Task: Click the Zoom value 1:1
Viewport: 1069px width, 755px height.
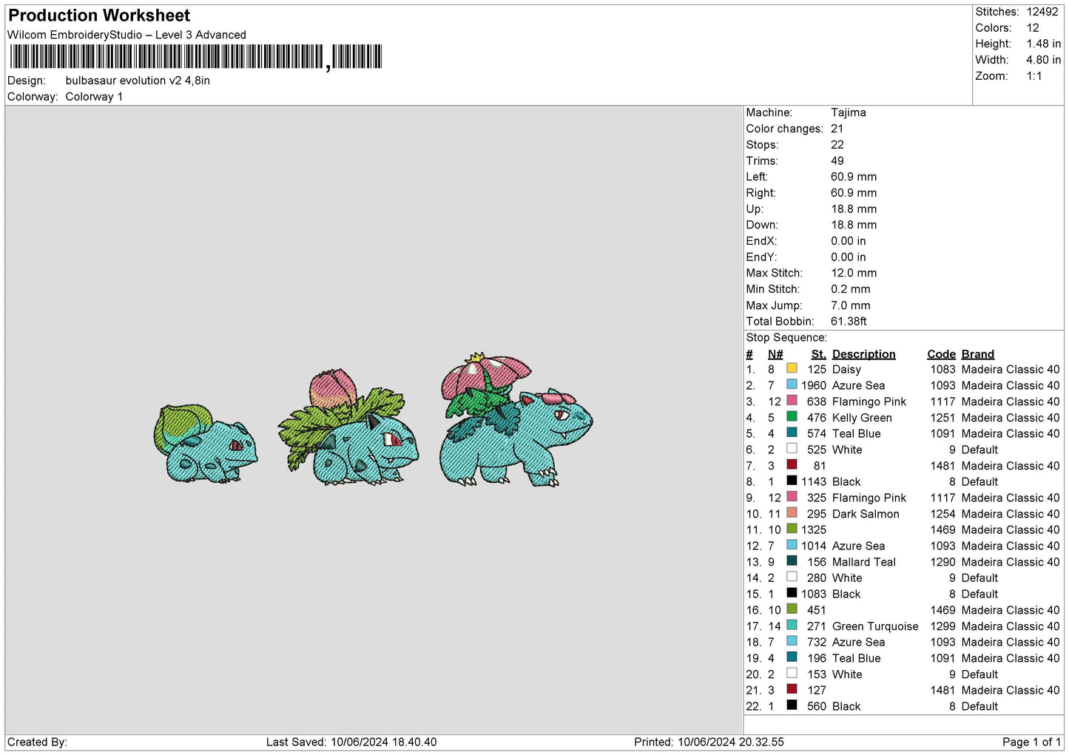Action: [x=1034, y=76]
